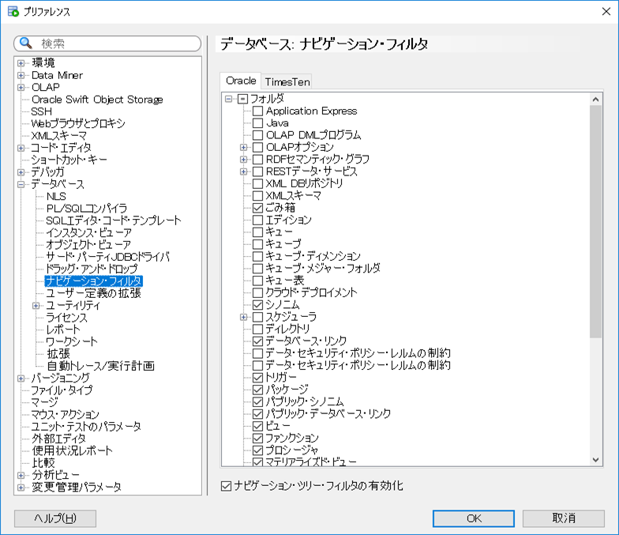Screen dimensions: 619x535
Task: Uncheck the ごみ箱 checkbox
Action: pos(257,208)
